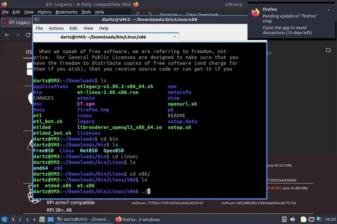The height and width of the screenshot is (224, 337).
Task: Click the openurl.sh filename
Action: coord(182,104)
